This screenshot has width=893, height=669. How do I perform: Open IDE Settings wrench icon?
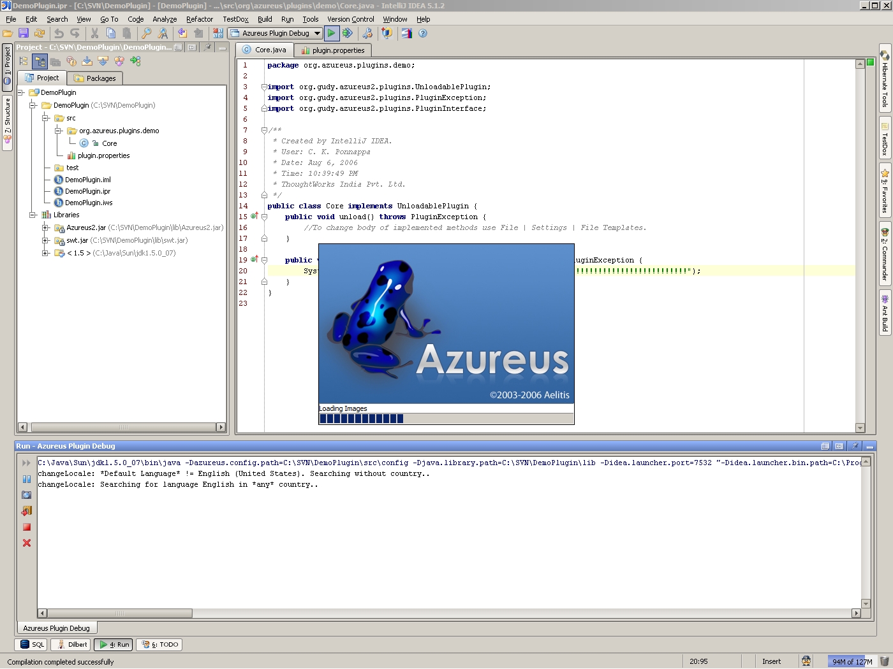click(x=367, y=33)
